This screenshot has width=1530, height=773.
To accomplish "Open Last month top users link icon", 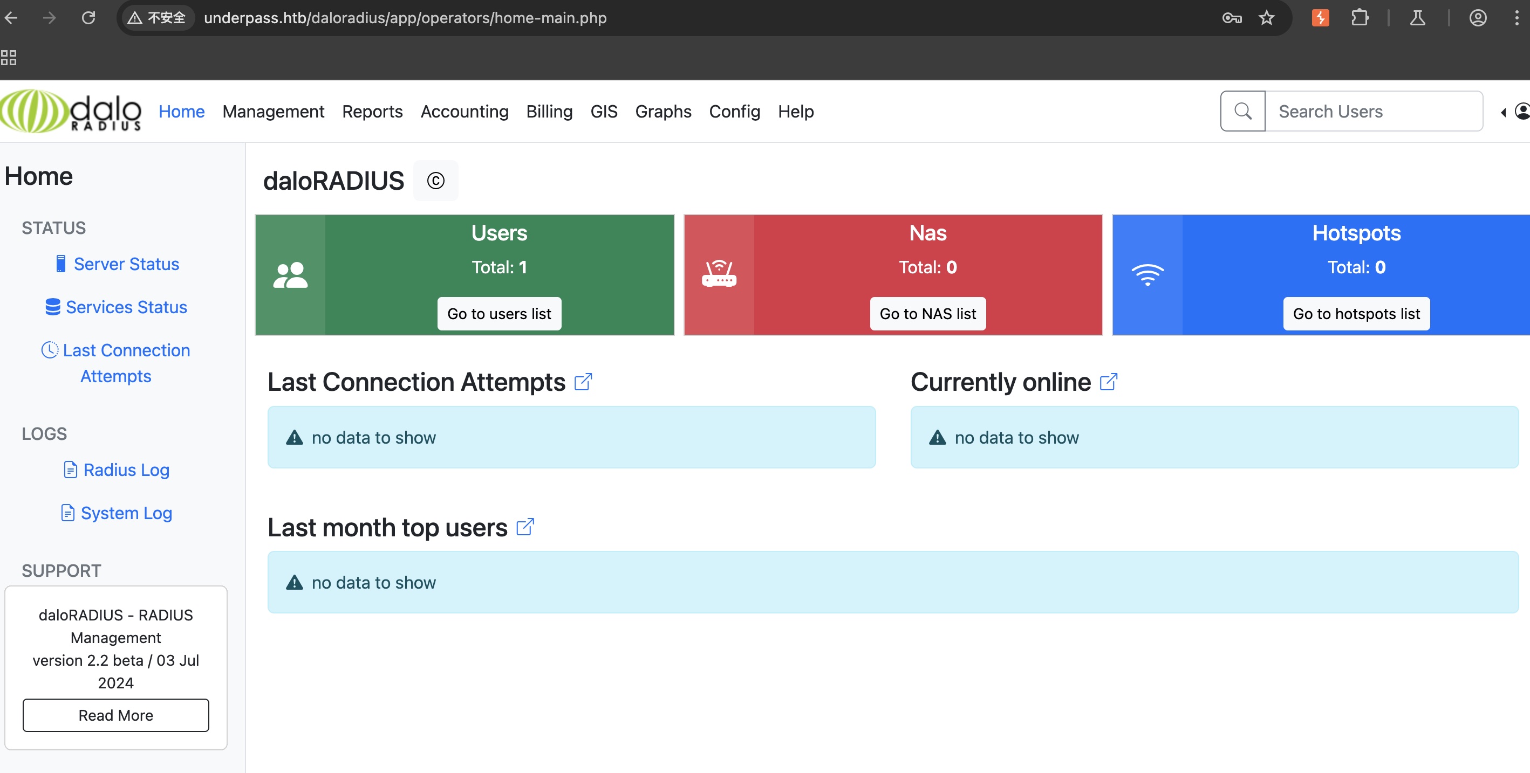I will [x=525, y=527].
